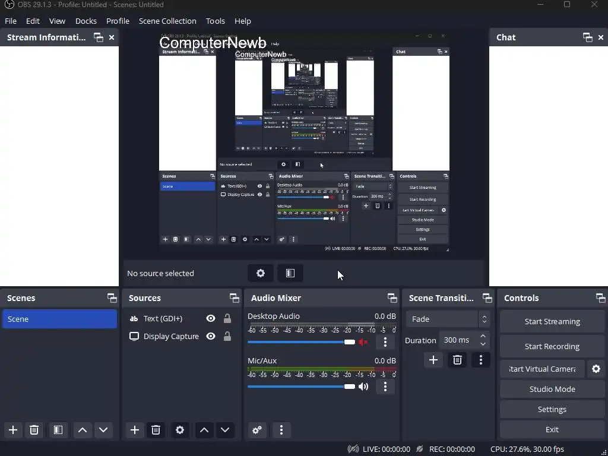Toggle Studio Mode

coord(552,389)
